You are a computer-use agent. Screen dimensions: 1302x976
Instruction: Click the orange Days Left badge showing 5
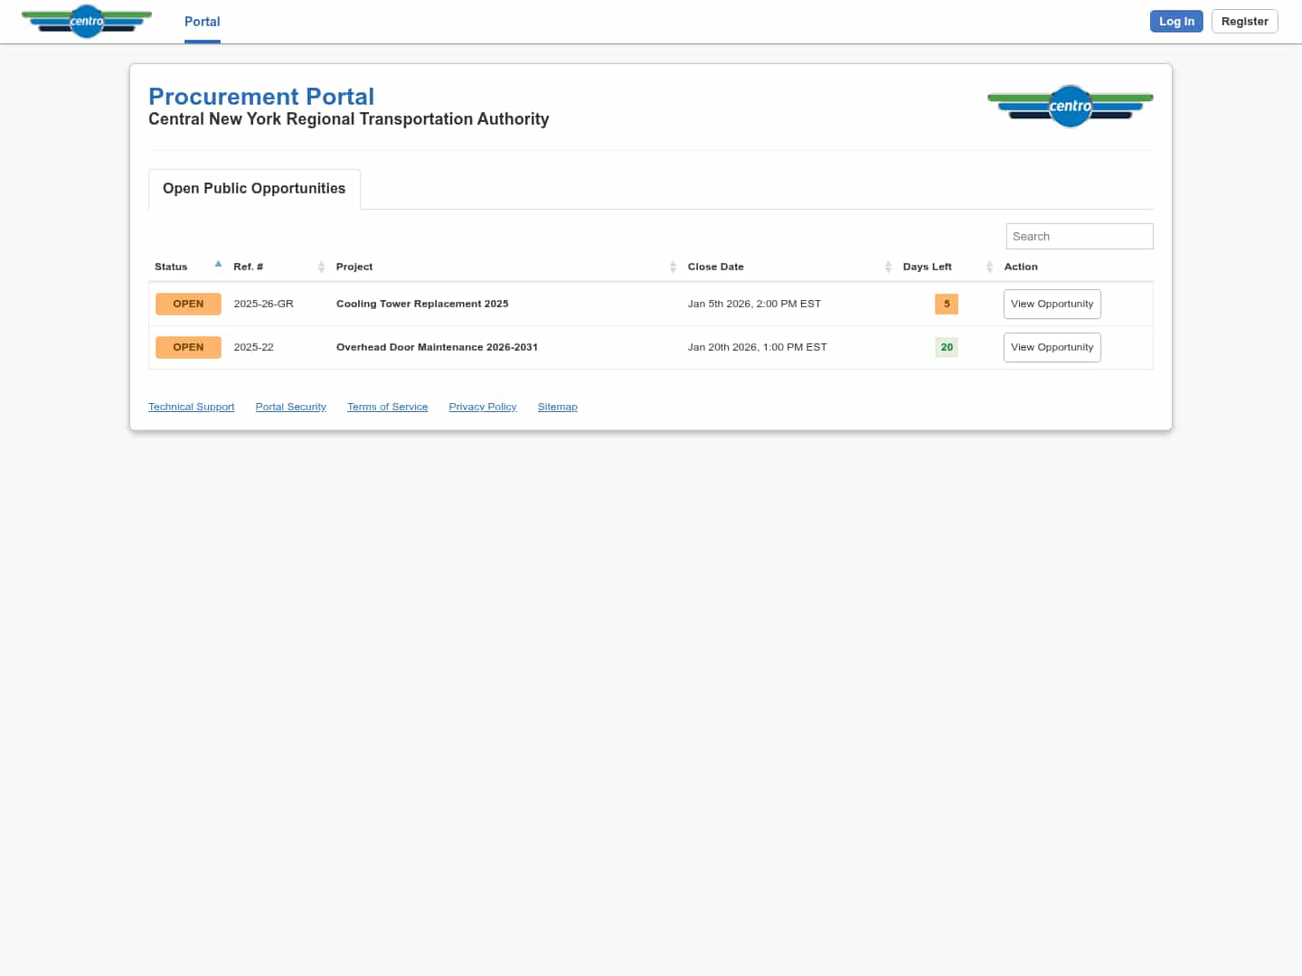coord(946,304)
